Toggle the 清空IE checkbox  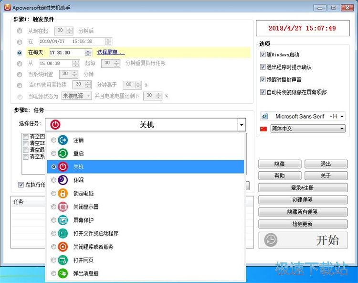coord(26,143)
